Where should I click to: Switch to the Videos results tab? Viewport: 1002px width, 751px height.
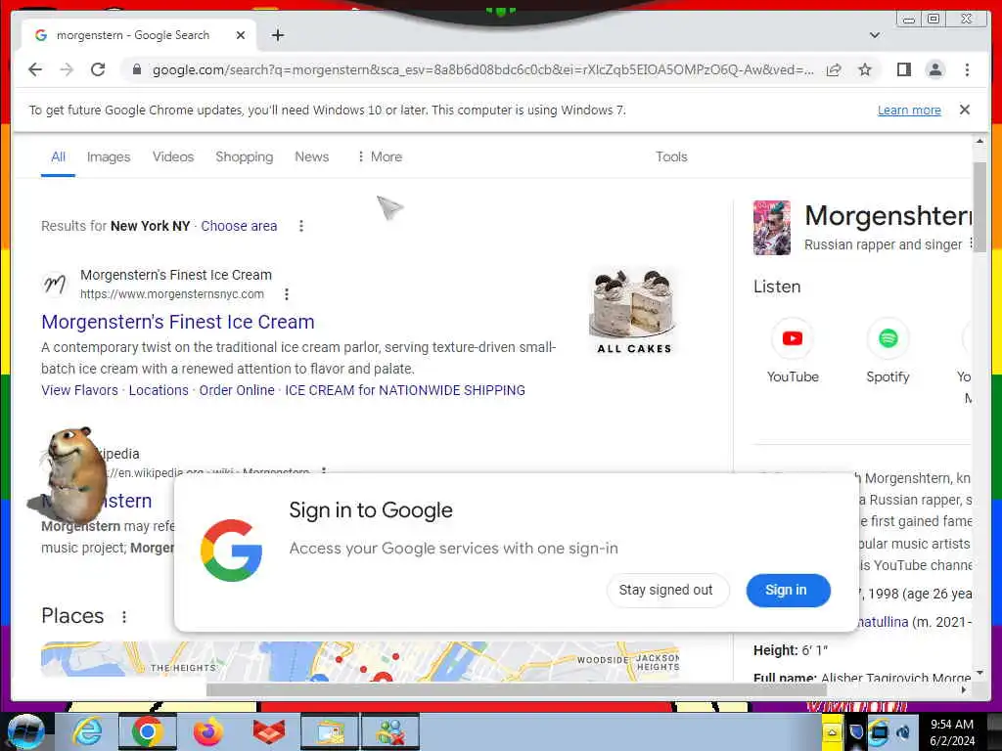pos(173,156)
